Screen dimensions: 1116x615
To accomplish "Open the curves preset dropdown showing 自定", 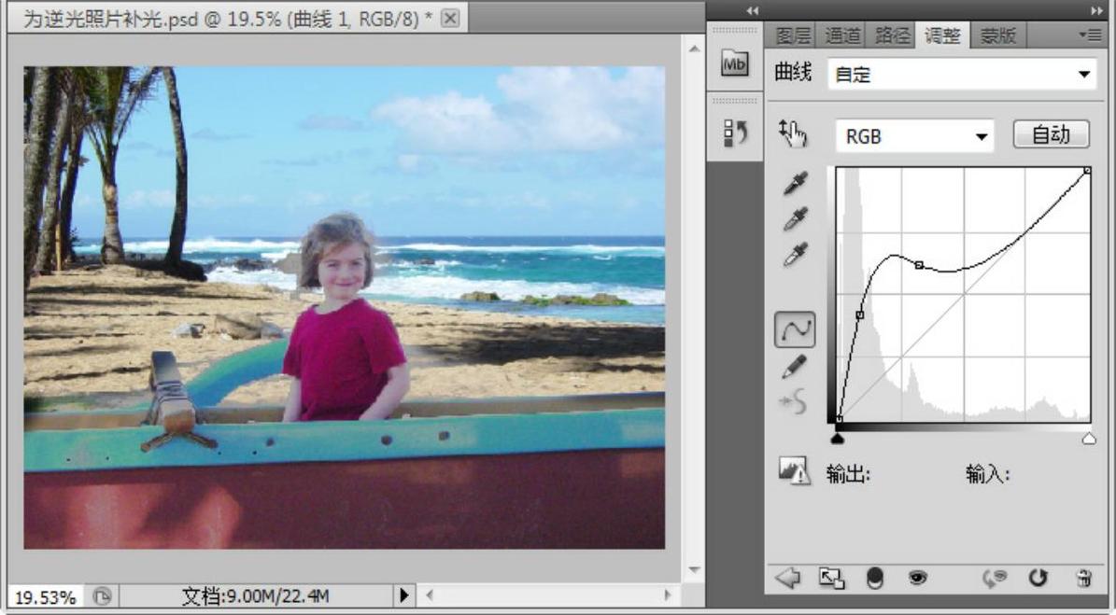I will (x=962, y=75).
